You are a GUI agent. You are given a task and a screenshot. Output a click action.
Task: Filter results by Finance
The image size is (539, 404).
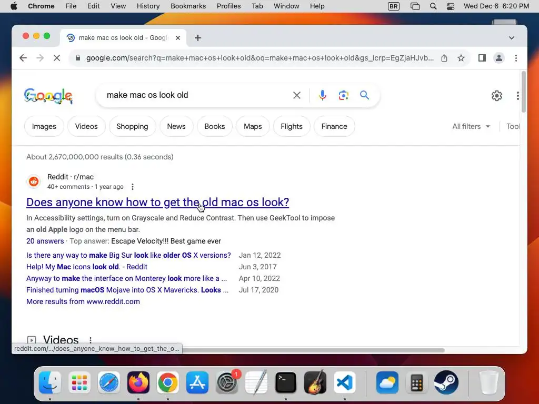pyautogui.click(x=334, y=126)
